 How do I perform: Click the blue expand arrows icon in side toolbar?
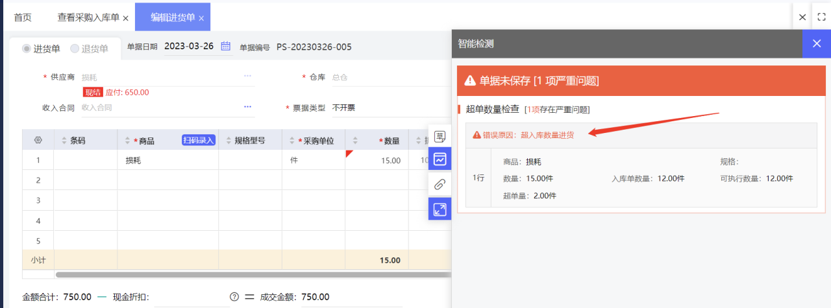(x=440, y=209)
